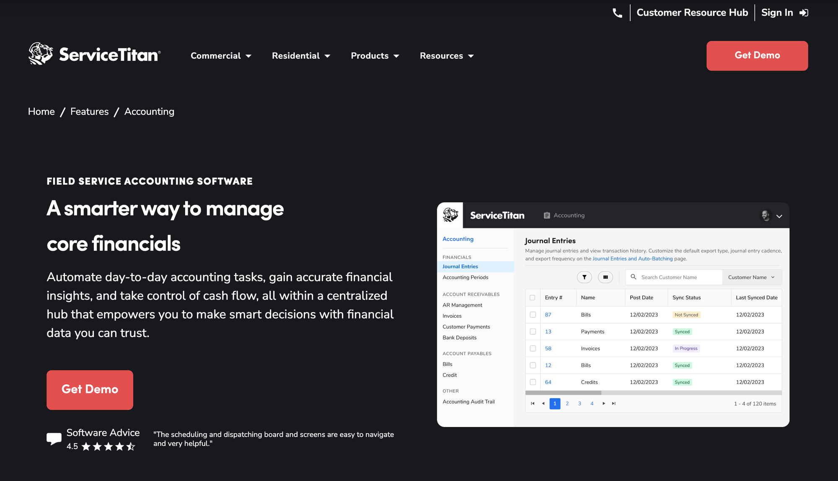Image resolution: width=838 pixels, height=481 pixels.
Task: Open the Customer Name dropdown
Action: pyautogui.click(x=751, y=277)
